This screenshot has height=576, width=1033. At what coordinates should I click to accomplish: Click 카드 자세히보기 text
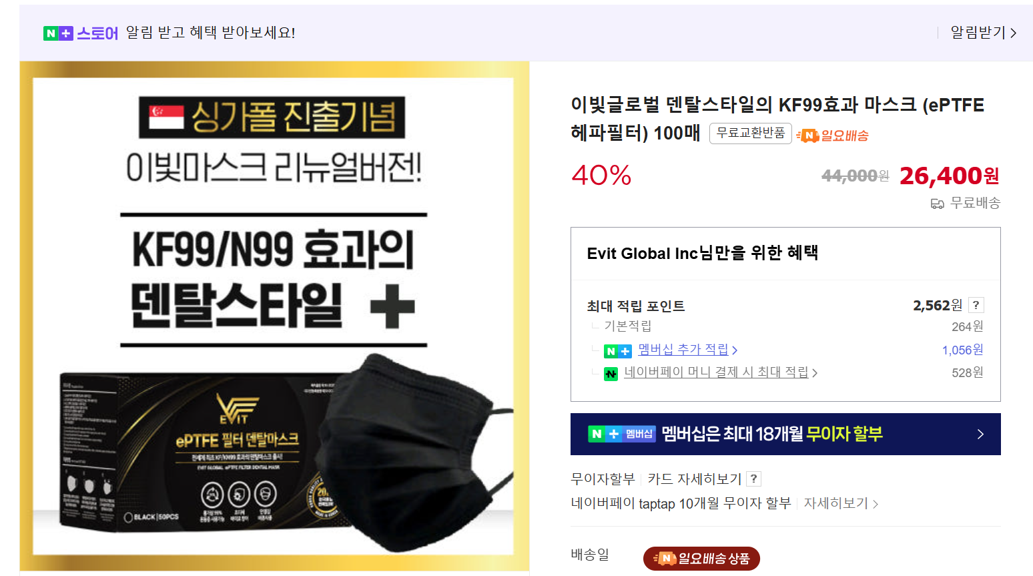[x=694, y=479]
